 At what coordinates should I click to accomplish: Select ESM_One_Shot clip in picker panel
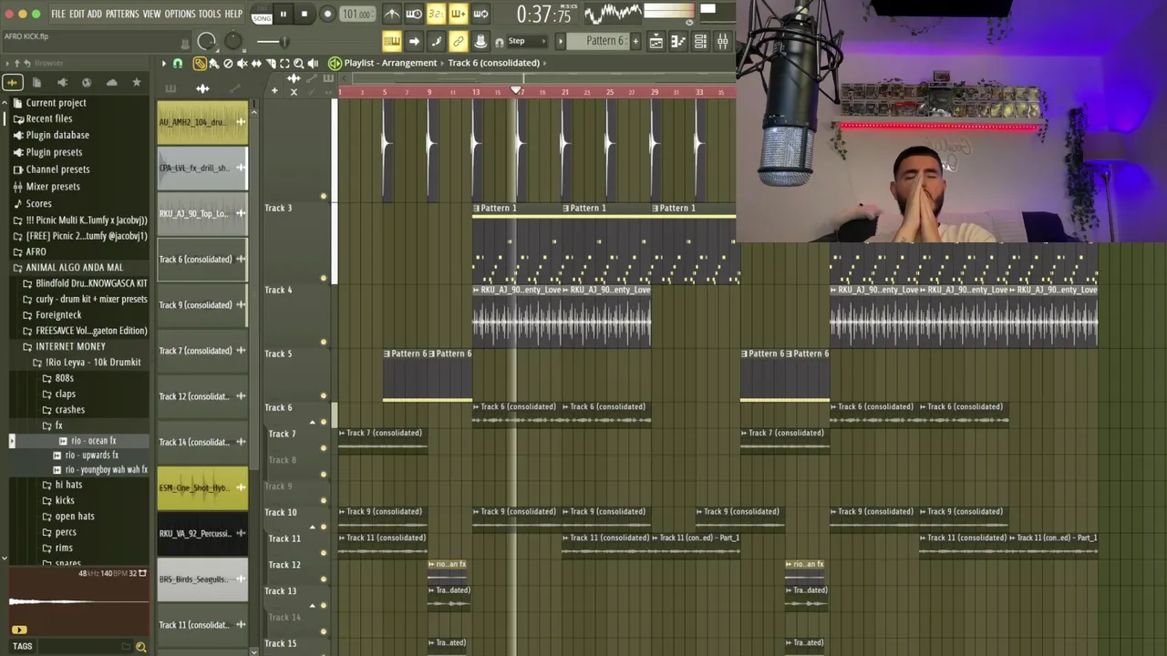(201, 488)
